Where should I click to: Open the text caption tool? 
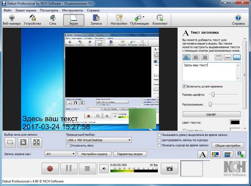pos(203,154)
